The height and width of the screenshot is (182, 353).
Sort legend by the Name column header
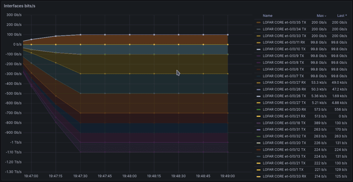click(268, 16)
